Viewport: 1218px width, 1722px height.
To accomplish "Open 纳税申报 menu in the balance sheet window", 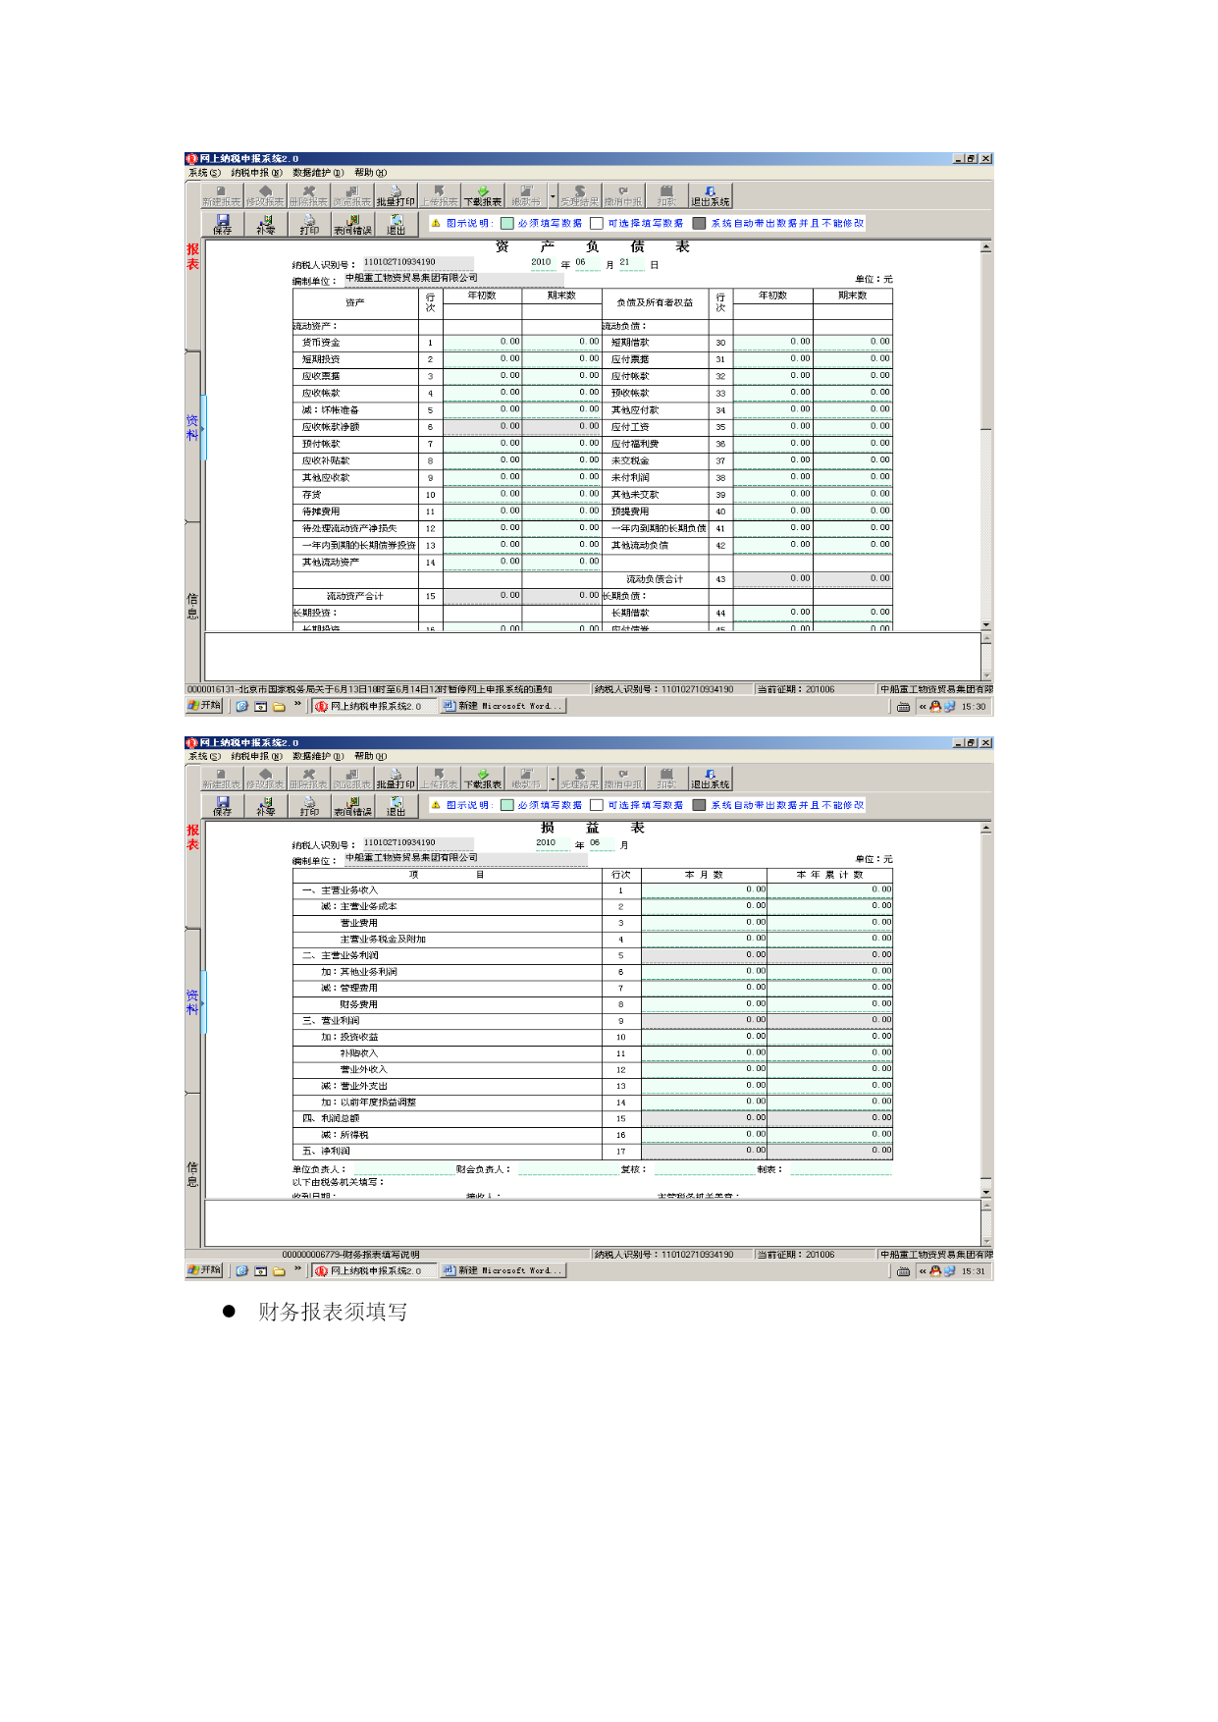I will [256, 173].
